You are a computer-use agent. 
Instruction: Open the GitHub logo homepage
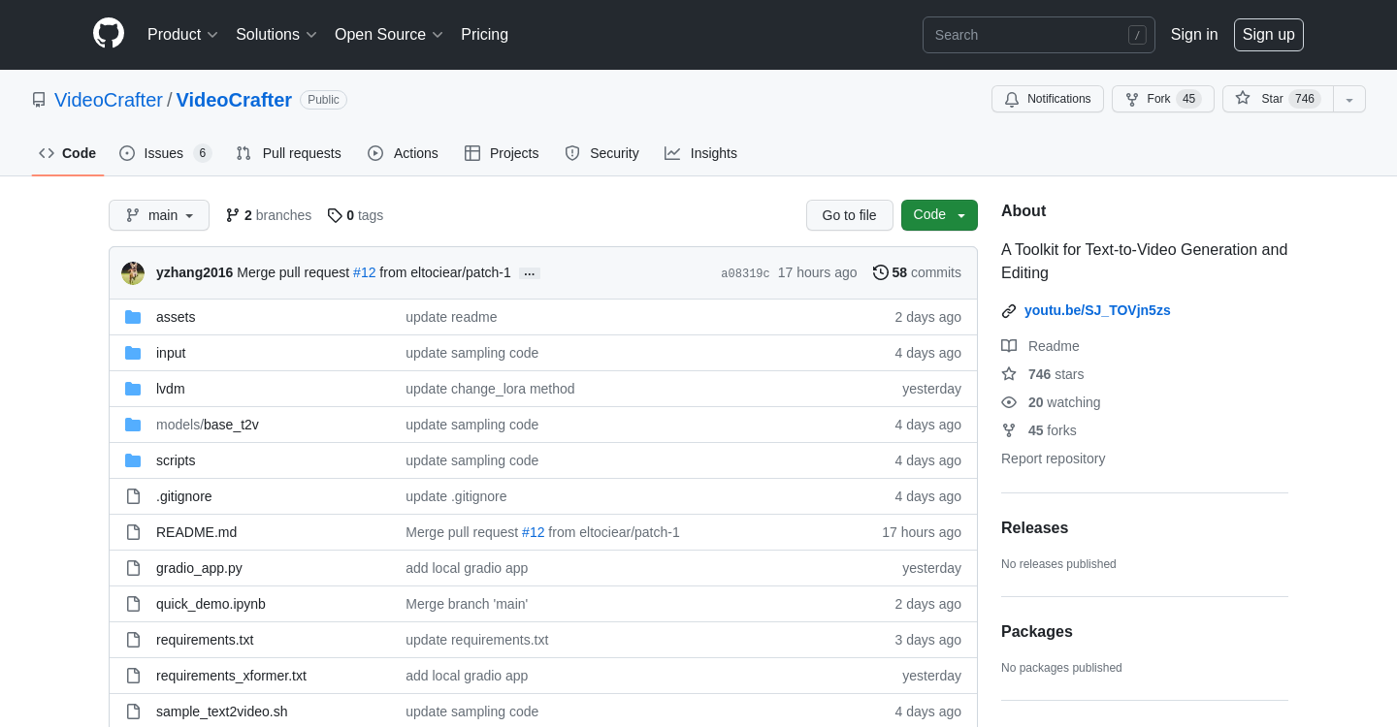click(109, 34)
